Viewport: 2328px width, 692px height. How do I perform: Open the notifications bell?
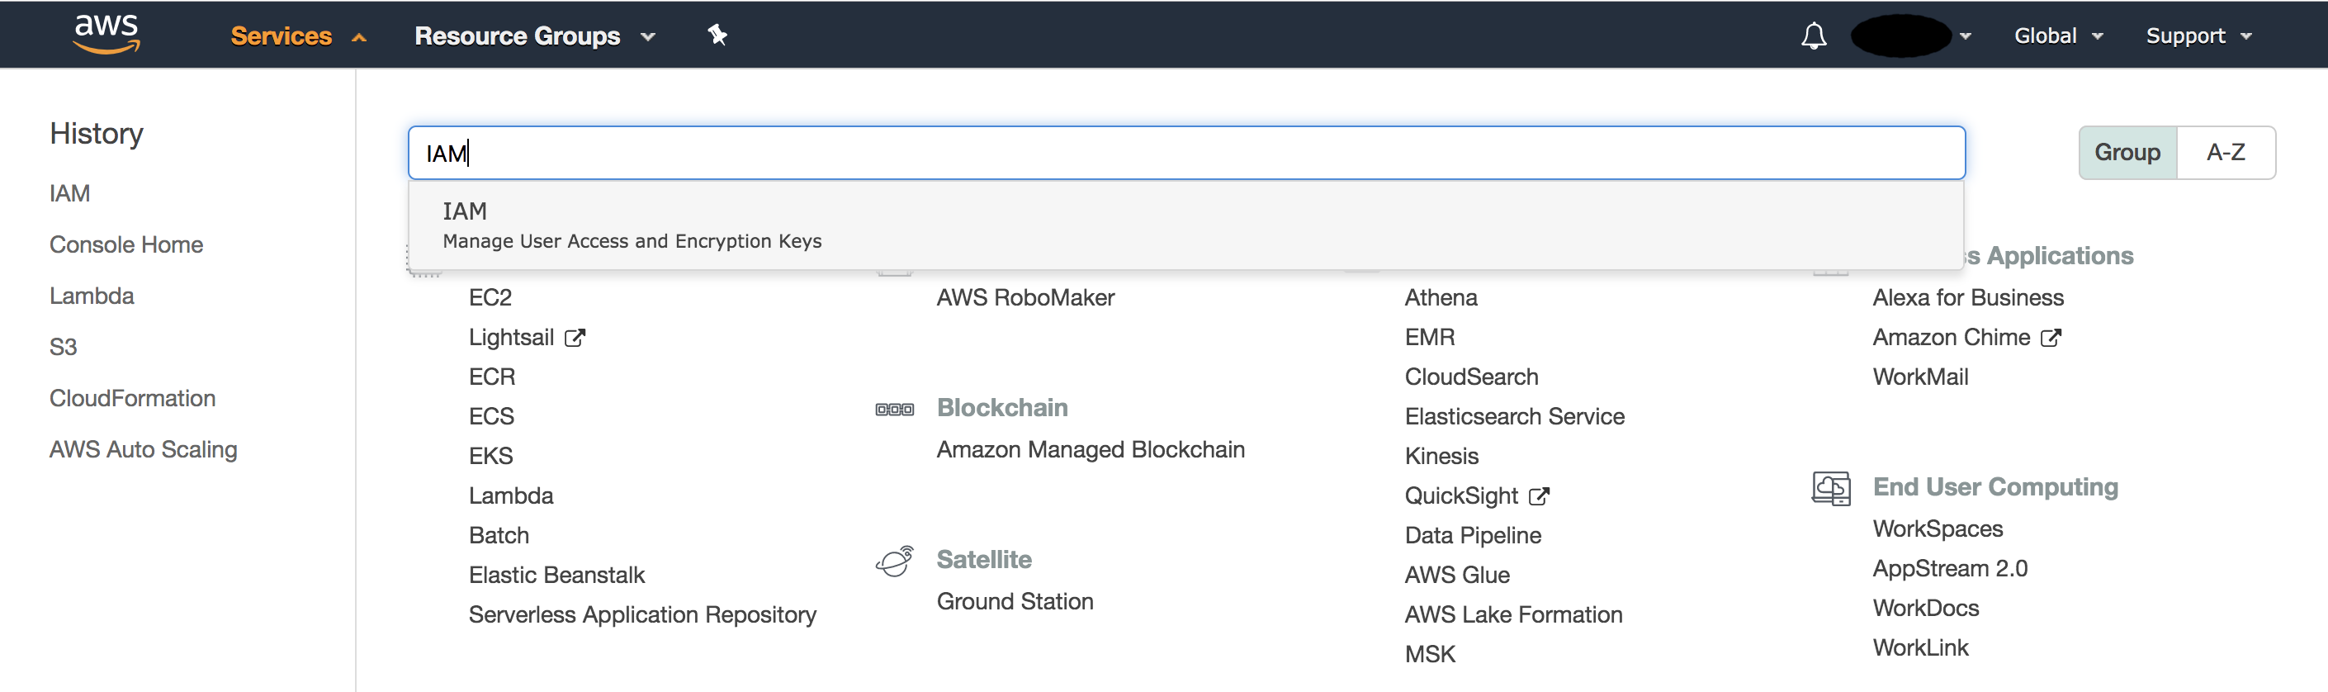pos(1813,36)
